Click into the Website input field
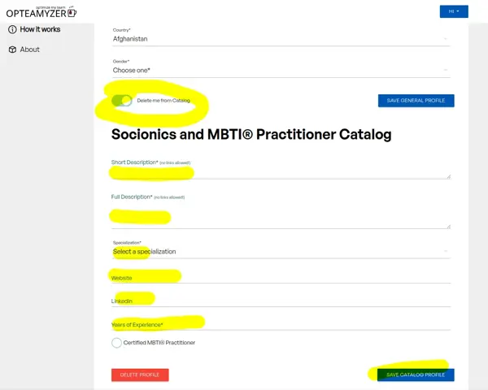The image size is (488, 390). [281, 278]
